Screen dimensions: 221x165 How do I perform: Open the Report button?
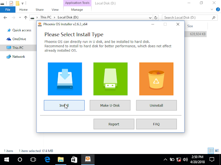pyautogui.click(x=114, y=124)
